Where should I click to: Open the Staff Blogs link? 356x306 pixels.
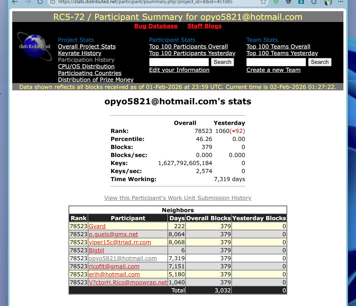(204, 26)
